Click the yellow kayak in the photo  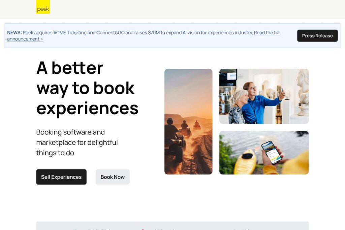tap(245, 161)
